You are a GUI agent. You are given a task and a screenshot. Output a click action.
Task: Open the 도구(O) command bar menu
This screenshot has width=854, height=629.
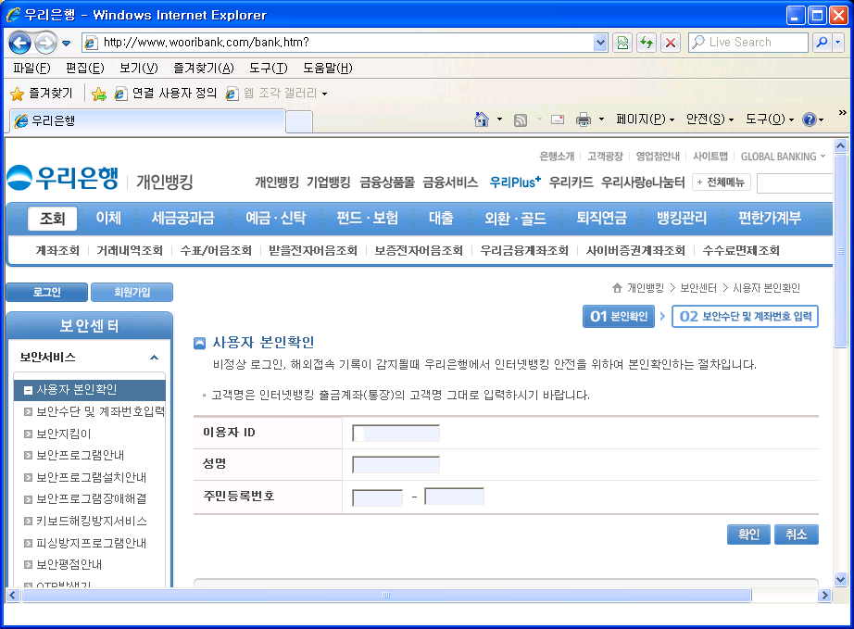(x=770, y=120)
